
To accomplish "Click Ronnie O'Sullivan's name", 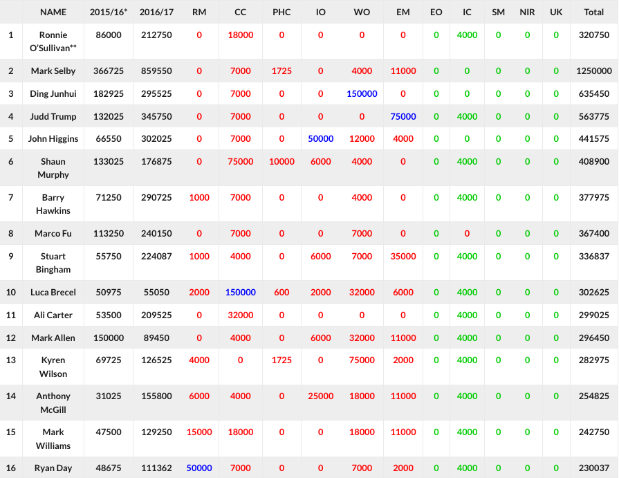I will point(53,41).
